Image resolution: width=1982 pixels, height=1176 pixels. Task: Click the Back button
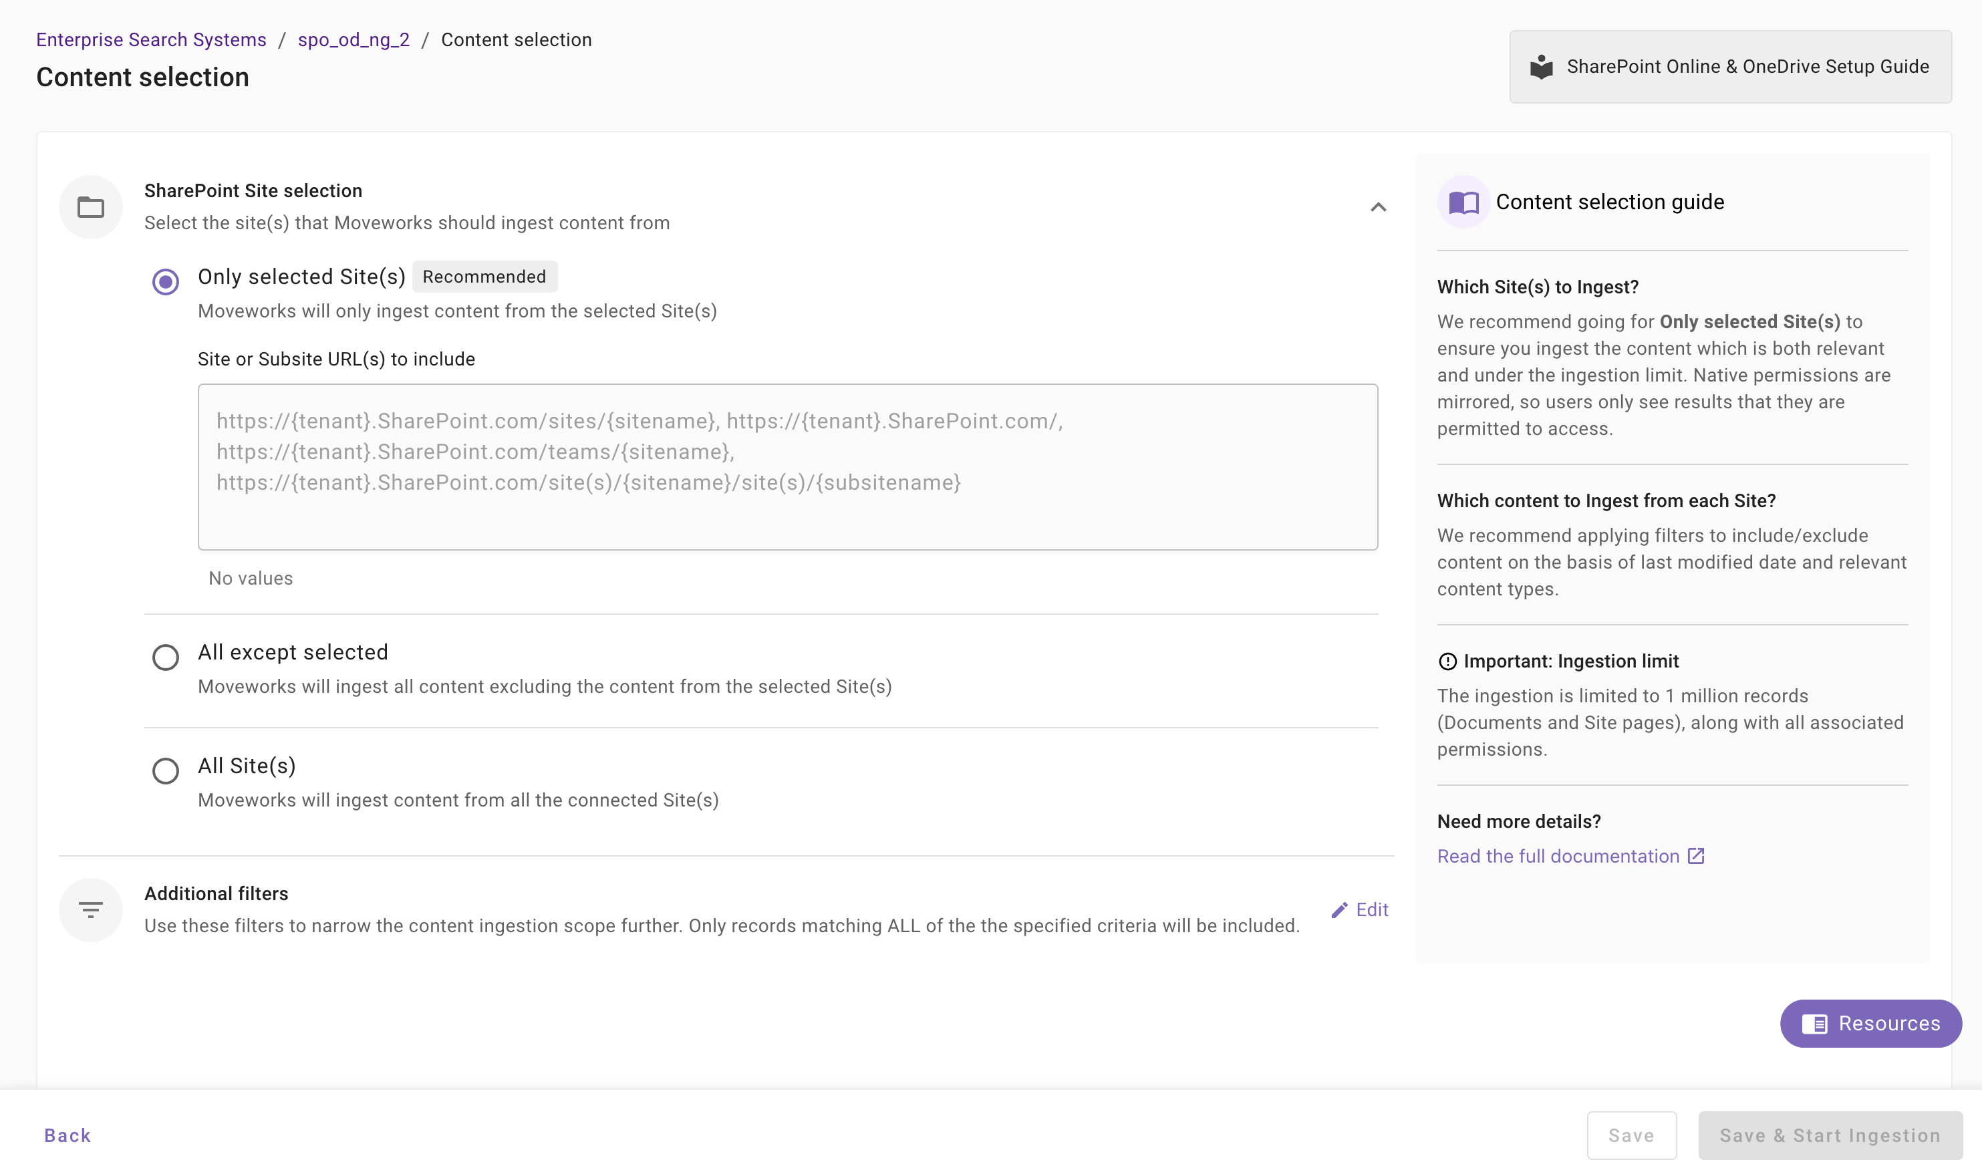pos(67,1135)
